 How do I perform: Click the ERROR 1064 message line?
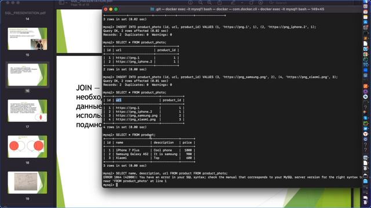point(232,177)
